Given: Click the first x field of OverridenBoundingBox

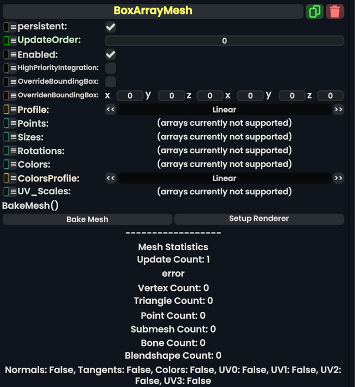Looking at the screenshot, I should point(130,96).
